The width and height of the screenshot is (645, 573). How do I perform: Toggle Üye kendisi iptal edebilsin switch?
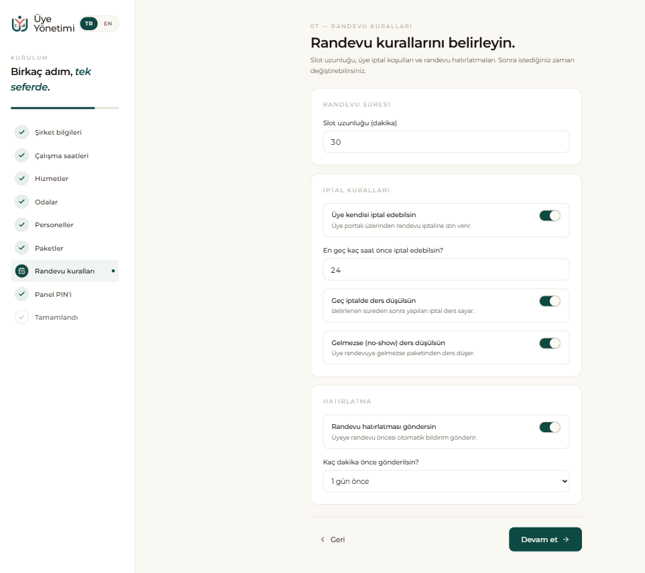pyautogui.click(x=550, y=216)
